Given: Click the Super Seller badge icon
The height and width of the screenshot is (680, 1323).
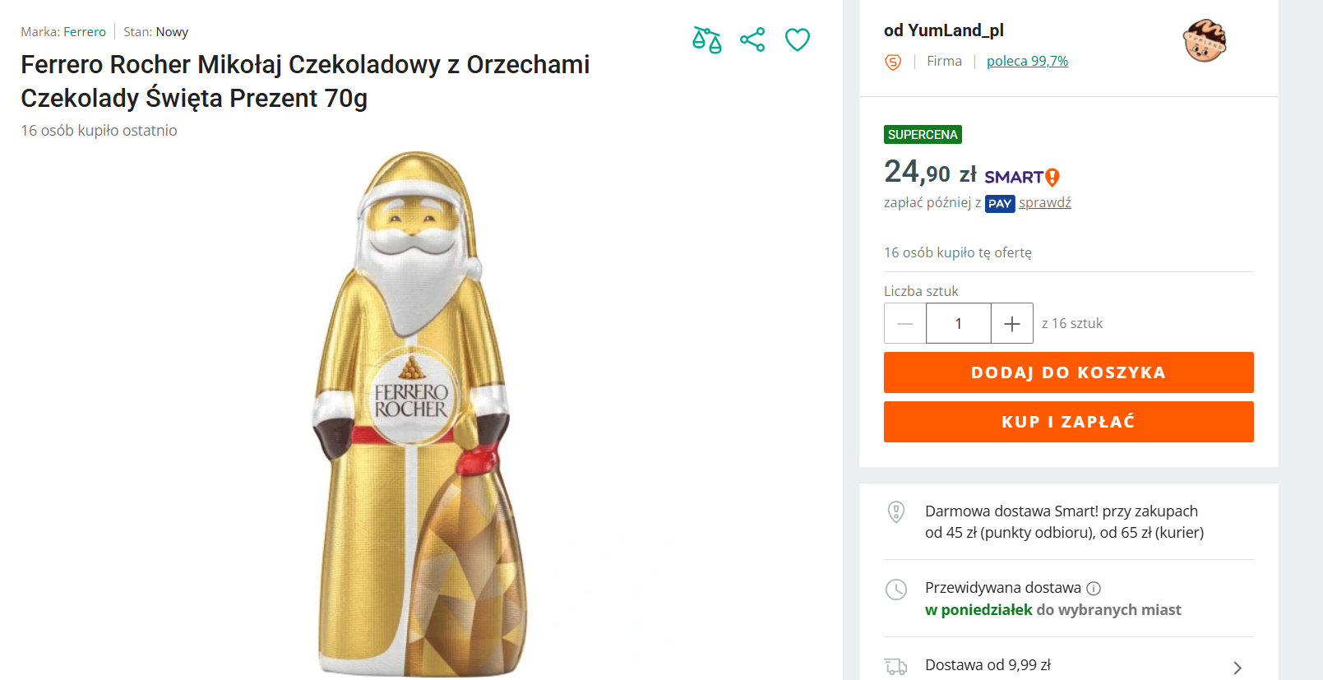Looking at the screenshot, I should 893,62.
